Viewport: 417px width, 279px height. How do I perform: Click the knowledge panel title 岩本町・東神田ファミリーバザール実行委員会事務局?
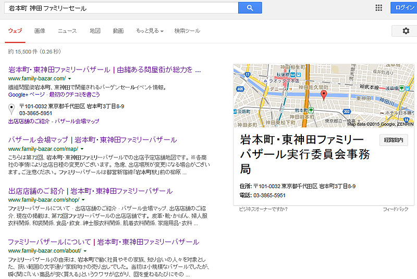click(305, 154)
